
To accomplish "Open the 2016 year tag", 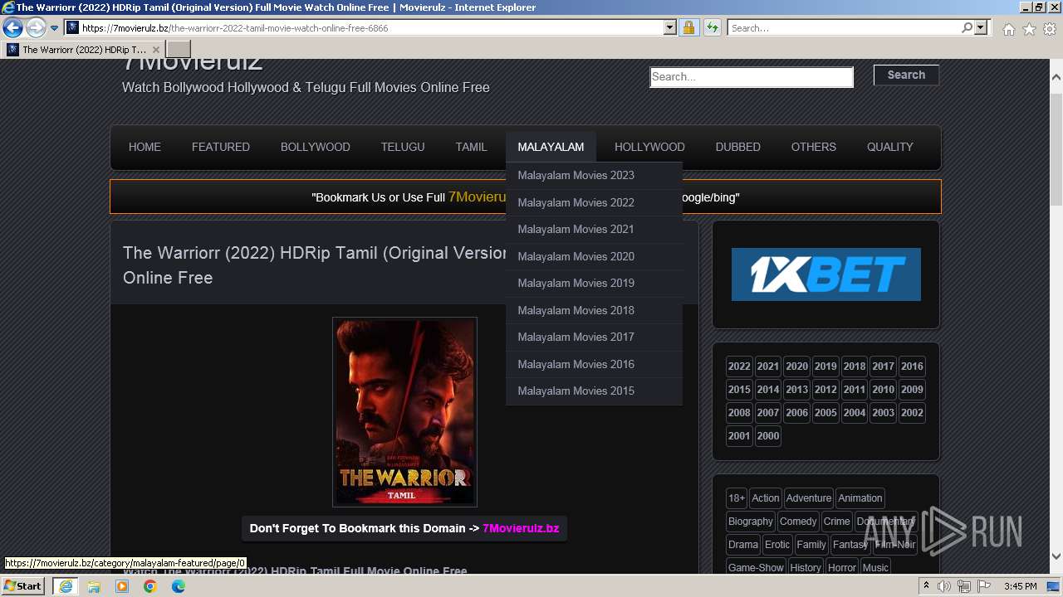I will click(x=912, y=366).
